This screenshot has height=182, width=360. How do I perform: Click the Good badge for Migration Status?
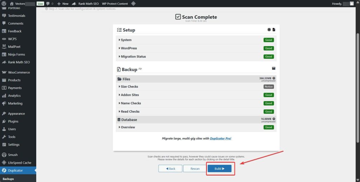269,57
